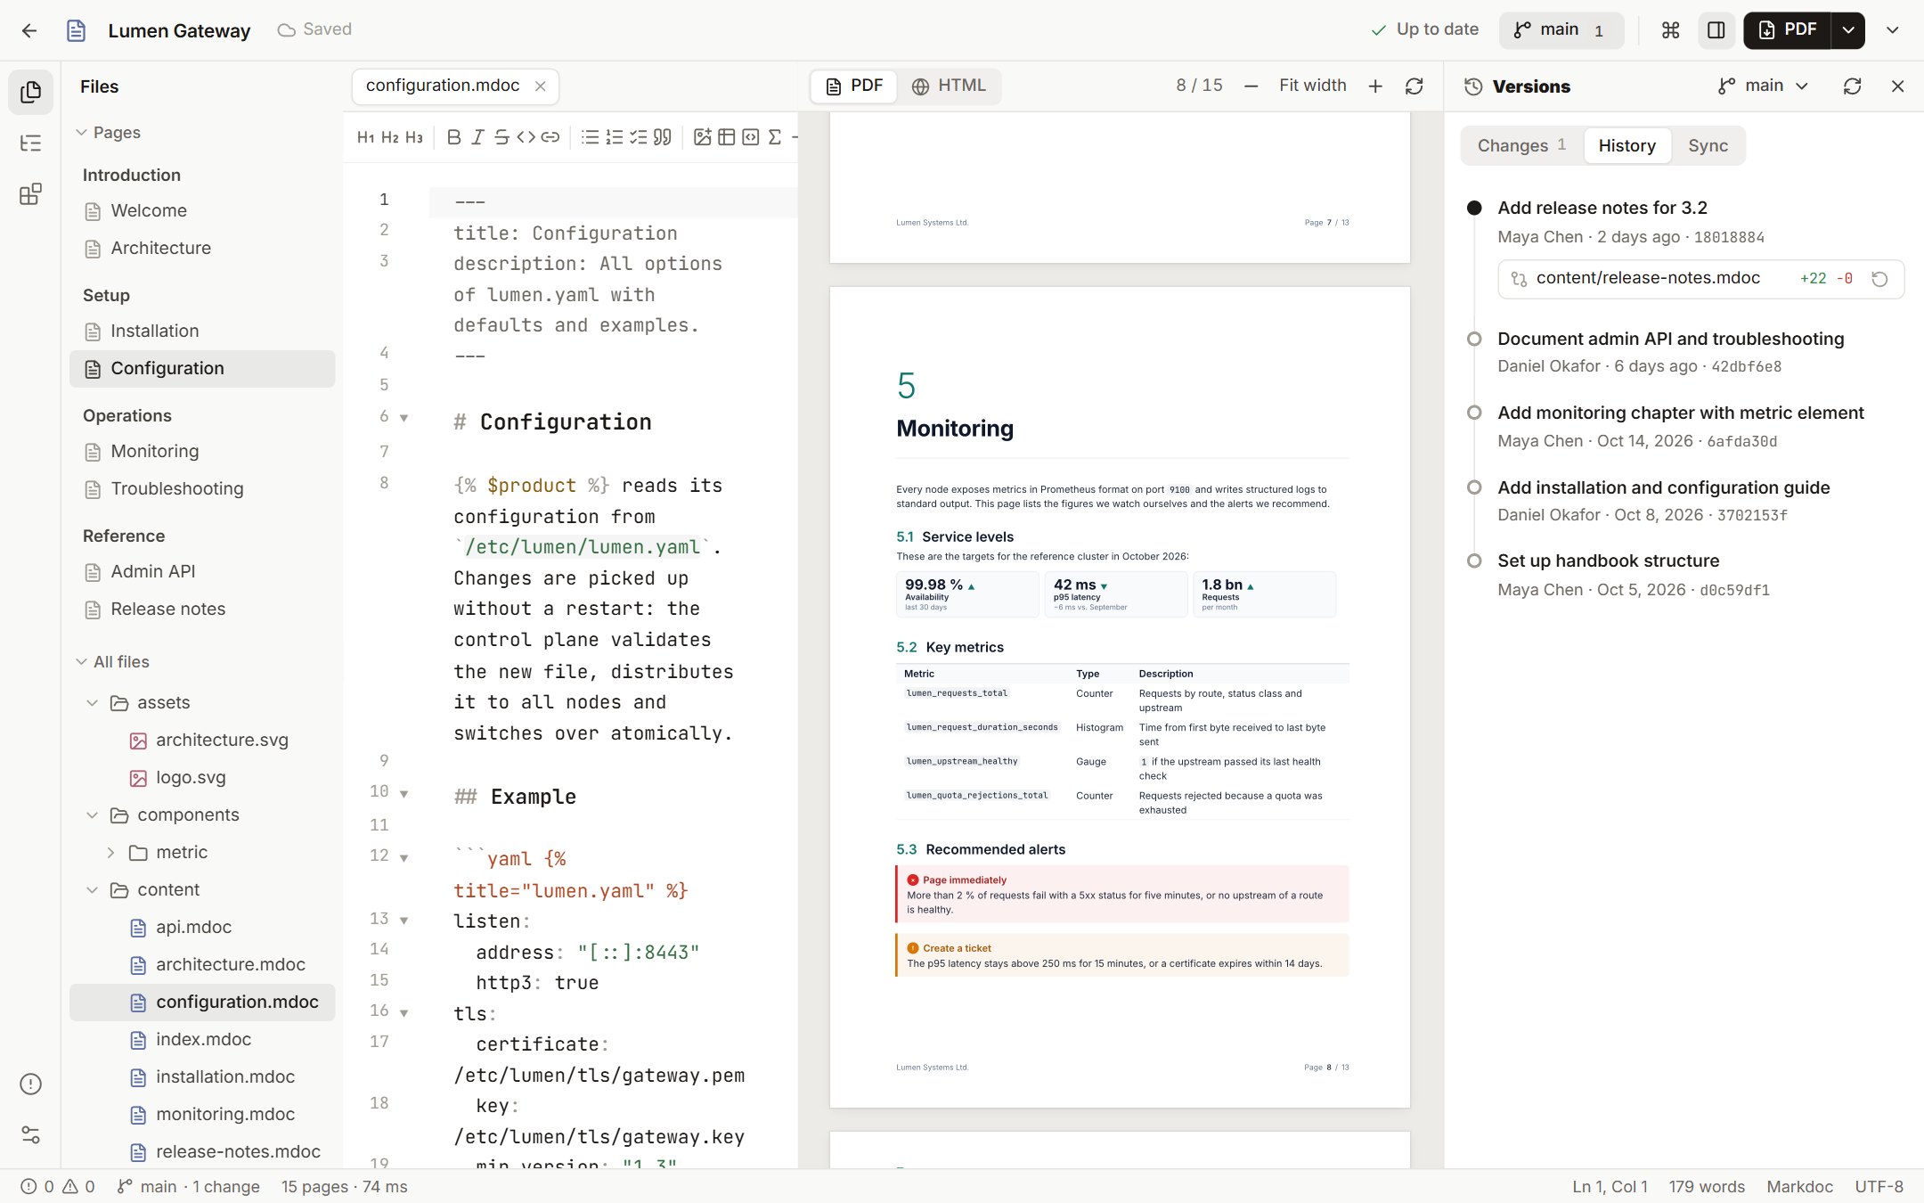Image resolution: width=1924 pixels, height=1203 pixels.
Task: Refresh the preview render
Action: coord(1414,86)
